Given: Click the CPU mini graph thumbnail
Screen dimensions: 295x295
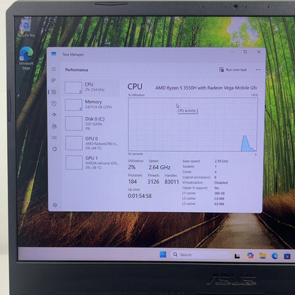Looking at the screenshot, I should click(x=73, y=87).
